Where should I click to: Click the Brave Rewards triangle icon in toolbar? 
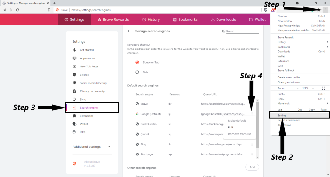click(x=273, y=10)
